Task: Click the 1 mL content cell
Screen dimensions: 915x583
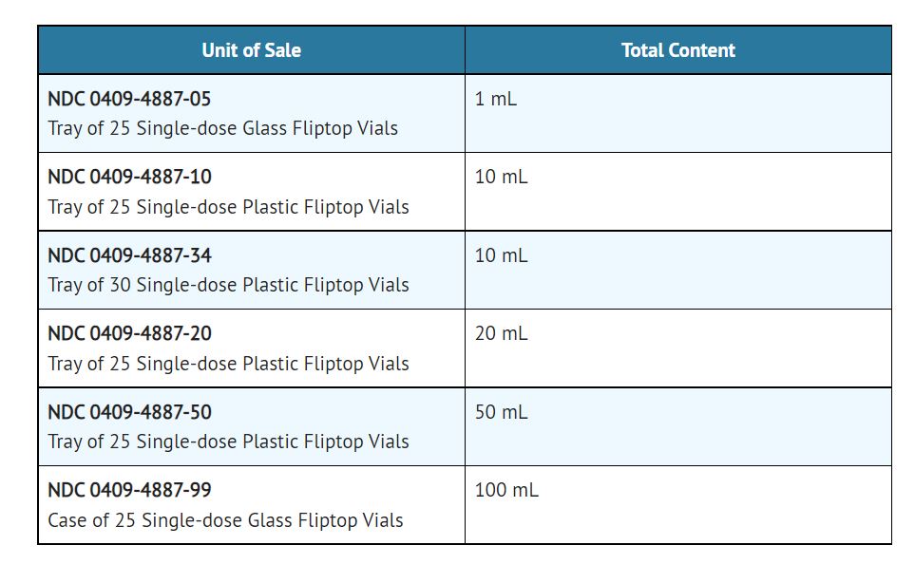Action: [x=496, y=99]
